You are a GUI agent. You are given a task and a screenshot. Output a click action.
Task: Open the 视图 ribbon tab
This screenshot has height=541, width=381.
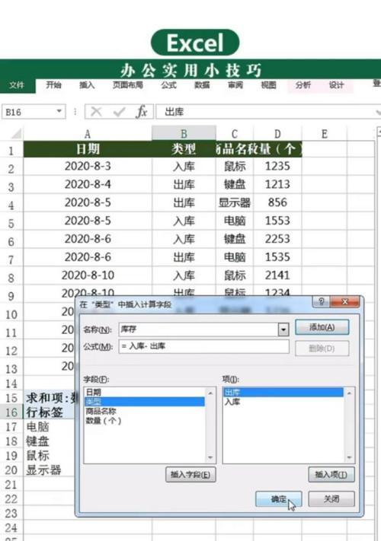268,85
